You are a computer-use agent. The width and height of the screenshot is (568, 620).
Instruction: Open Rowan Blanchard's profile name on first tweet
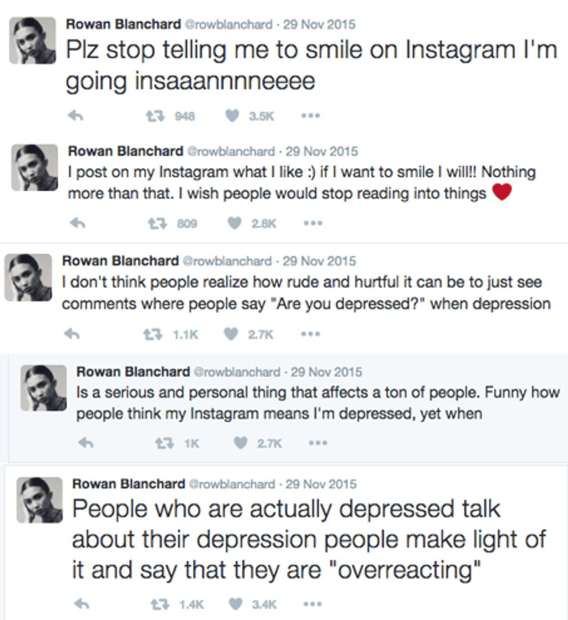(x=123, y=24)
